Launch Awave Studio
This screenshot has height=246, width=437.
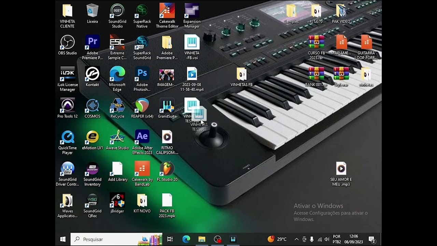click(117, 140)
